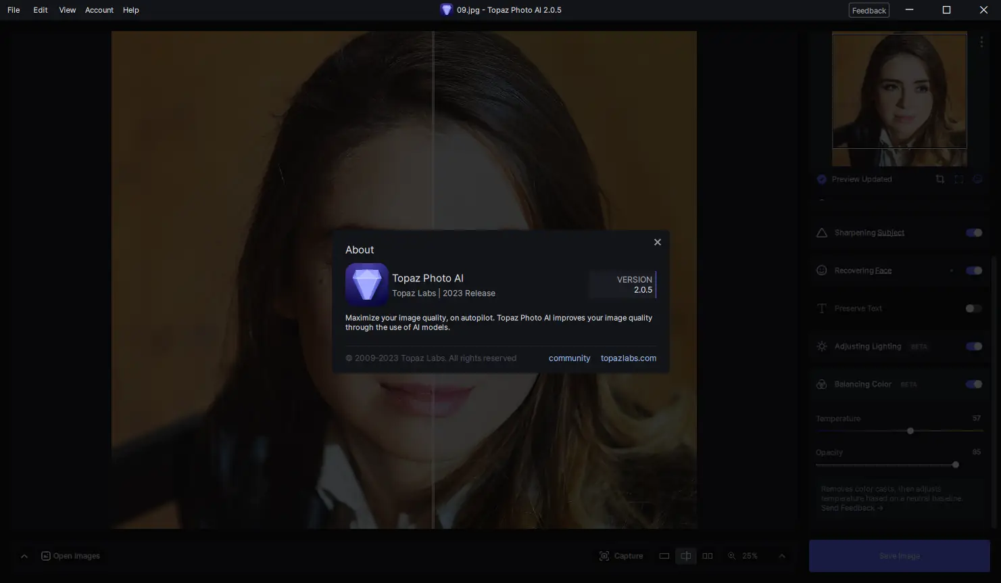Click the version number 2.0.5
Screen dimensions: 1001x583
coord(643,290)
